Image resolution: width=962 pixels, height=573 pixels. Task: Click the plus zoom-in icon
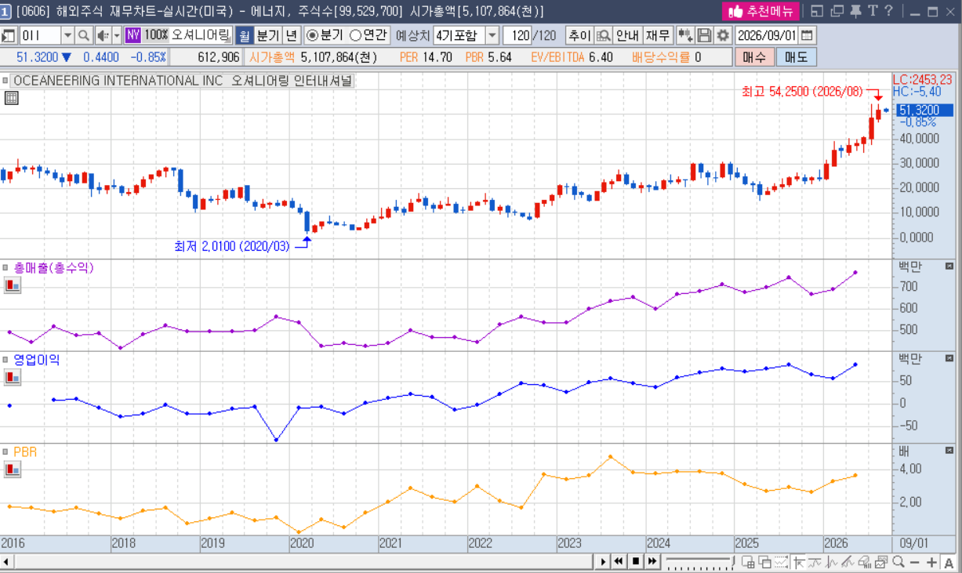pyautogui.click(x=931, y=561)
